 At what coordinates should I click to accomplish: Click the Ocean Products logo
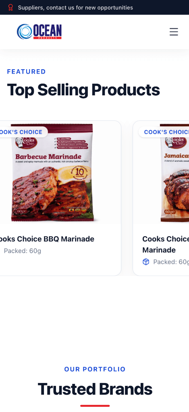39,32
